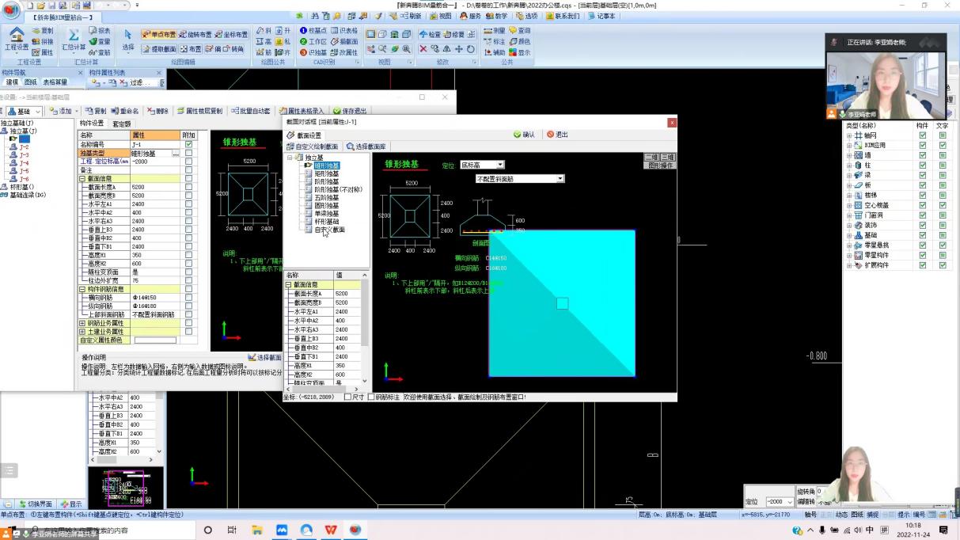The height and width of the screenshot is (540, 960).
Task: Click 工作区 in CAD识别 group
Action: pyautogui.click(x=313, y=42)
